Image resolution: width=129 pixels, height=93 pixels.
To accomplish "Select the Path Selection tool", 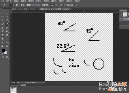I will tap(2, 42).
